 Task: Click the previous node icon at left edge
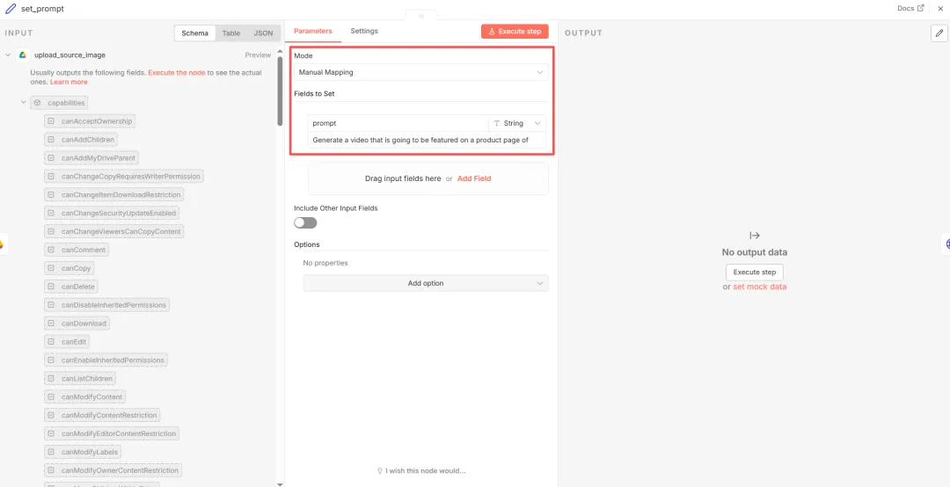click(x=3, y=243)
